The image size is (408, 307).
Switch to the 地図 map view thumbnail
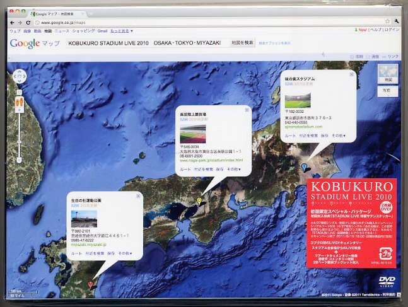pyautogui.click(x=388, y=73)
